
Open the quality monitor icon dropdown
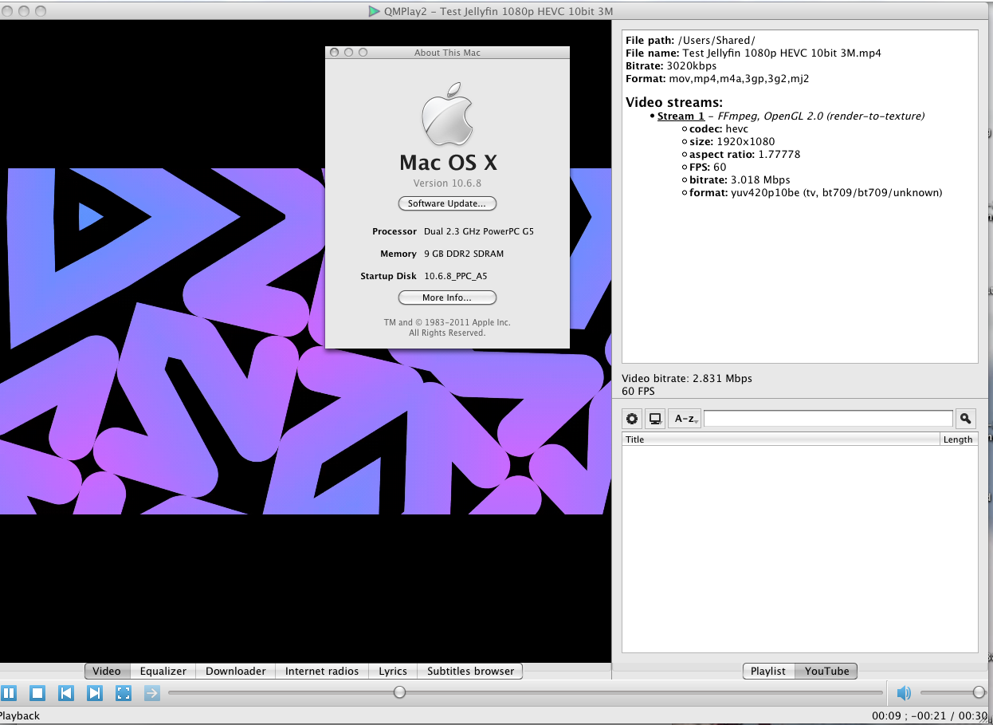[x=655, y=419]
